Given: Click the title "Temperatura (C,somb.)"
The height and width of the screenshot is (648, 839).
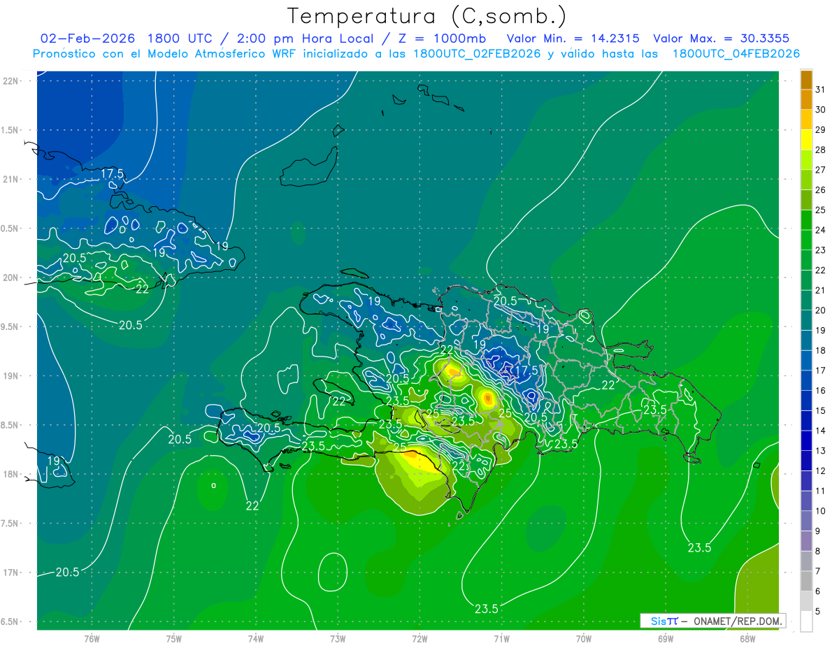Looking at the screenshot, I should pos(427,16).
